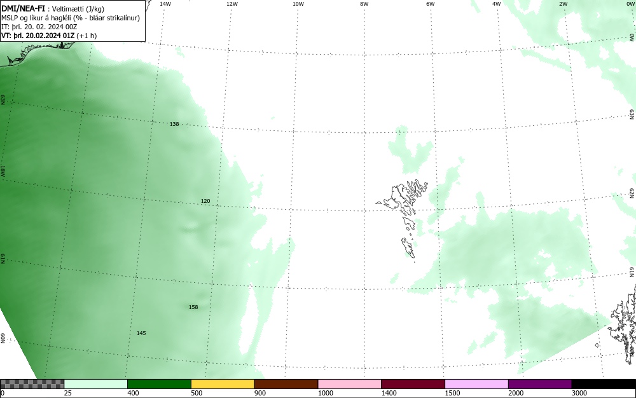The height and width of the screenshot is (398, 636).
Task: Click the 2W longitude label
Action: click(563, 4)
